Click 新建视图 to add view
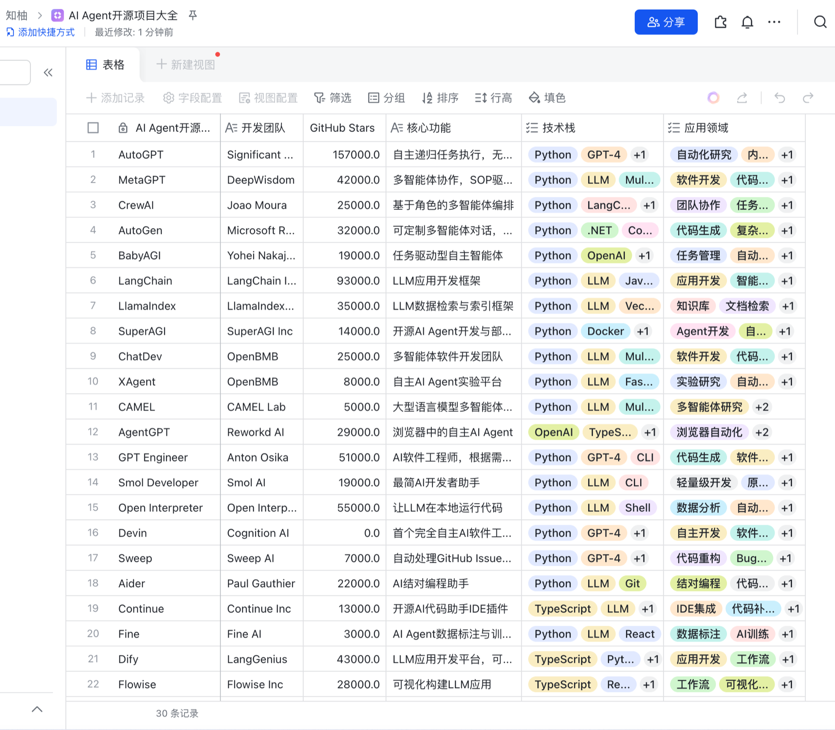 pyautogui.click(x=186, y=65)
